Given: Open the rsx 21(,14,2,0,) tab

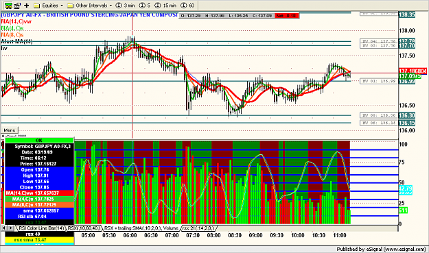Looking at the screenshot, I should click(x=198, y=228).
